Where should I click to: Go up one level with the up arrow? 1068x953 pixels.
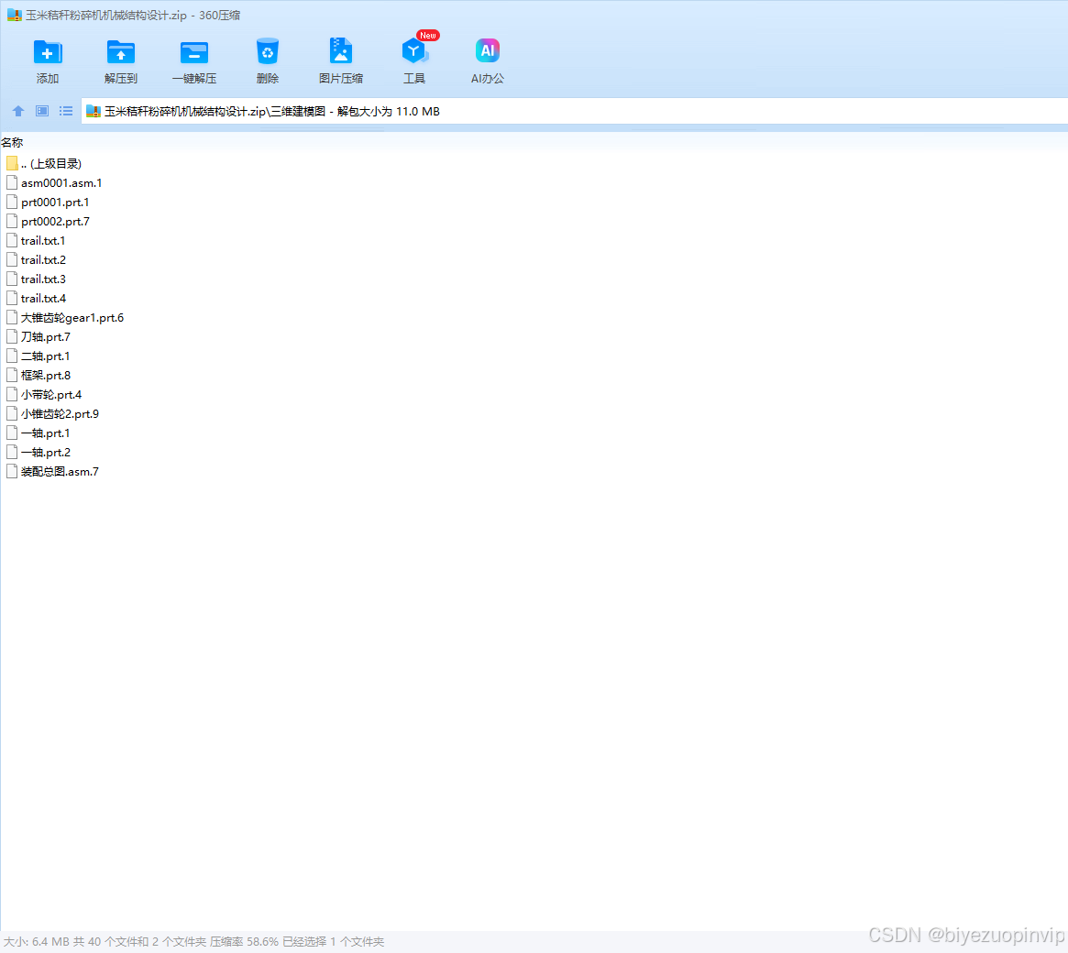(18, 111)
